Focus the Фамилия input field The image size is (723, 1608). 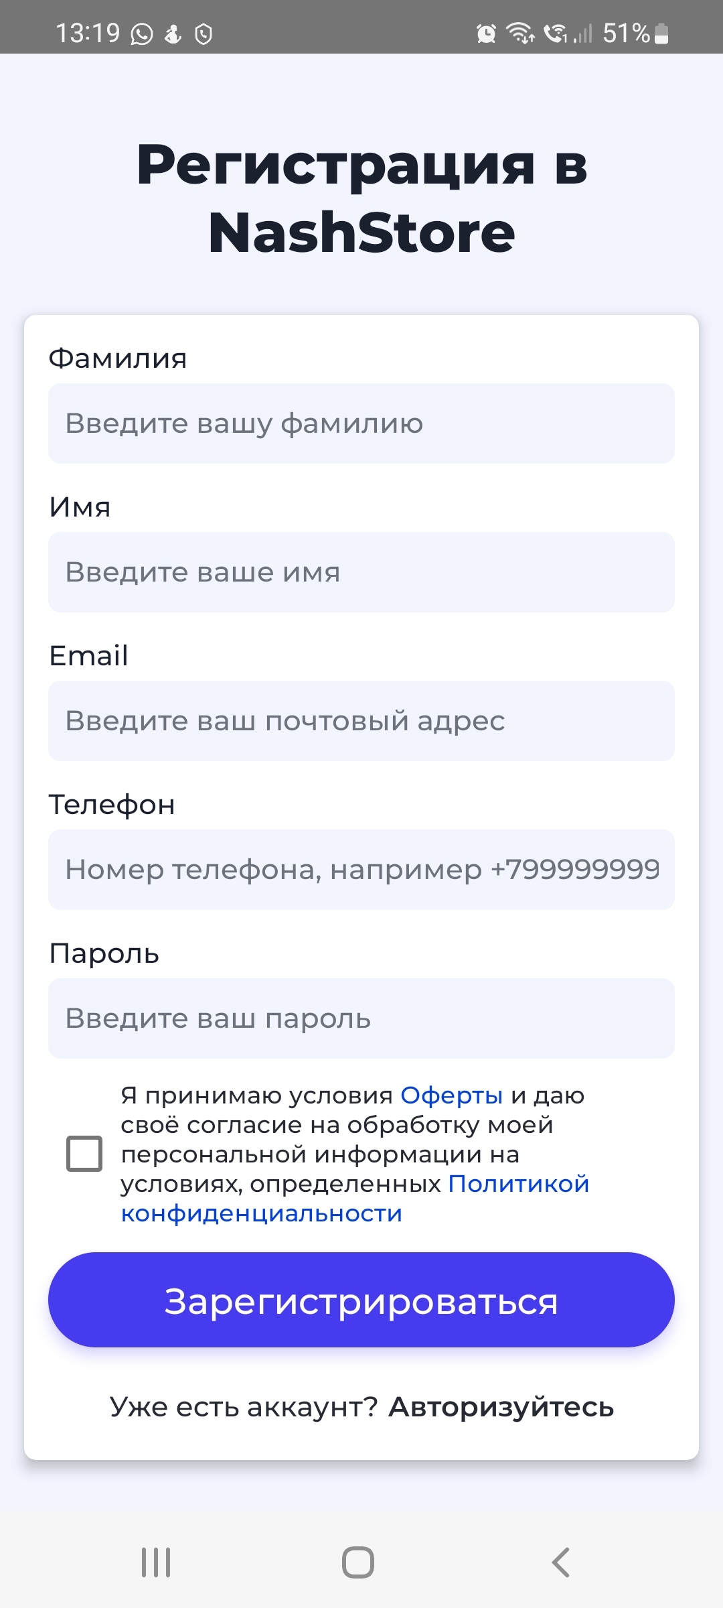[x=361, y=423]
